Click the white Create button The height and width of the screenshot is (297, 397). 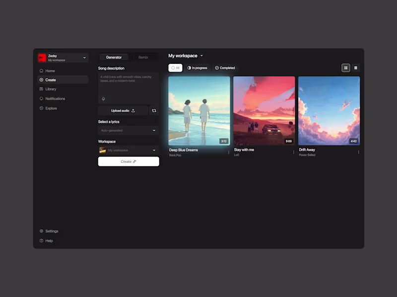pyautogui.click(x=129, y=161)
